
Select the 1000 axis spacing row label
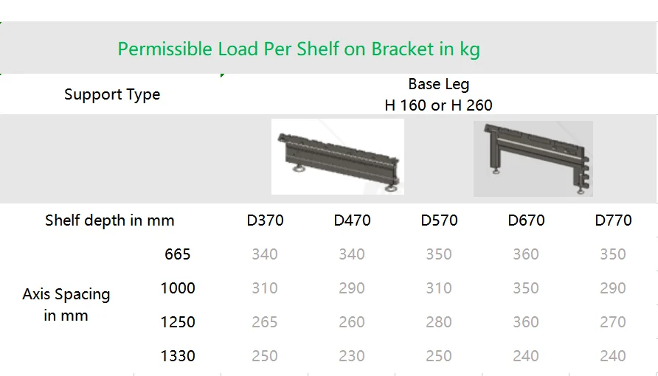[178, 288]
